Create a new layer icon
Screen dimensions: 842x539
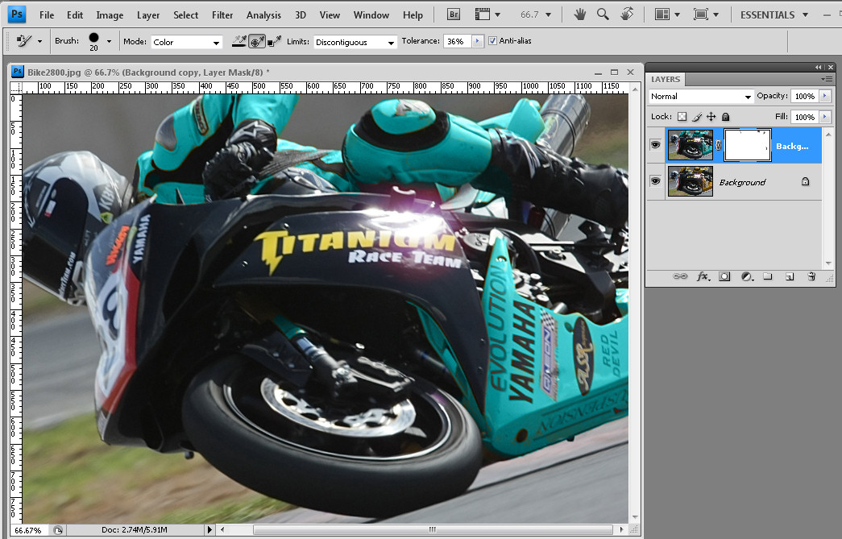tap(790, 276)
